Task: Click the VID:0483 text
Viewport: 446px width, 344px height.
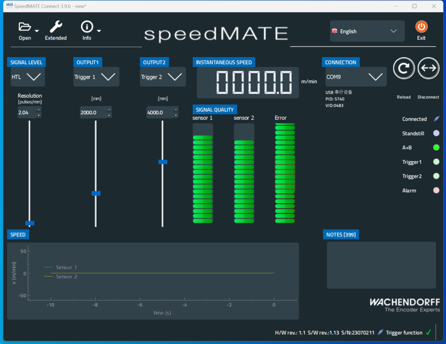Action: click(x=334, y=106)
